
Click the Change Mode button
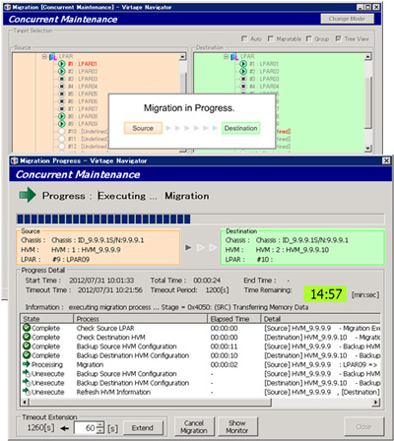click(347, 19)
